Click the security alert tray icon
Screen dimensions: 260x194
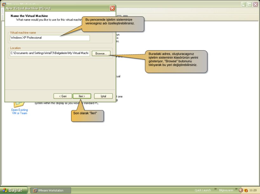[246, 191]
